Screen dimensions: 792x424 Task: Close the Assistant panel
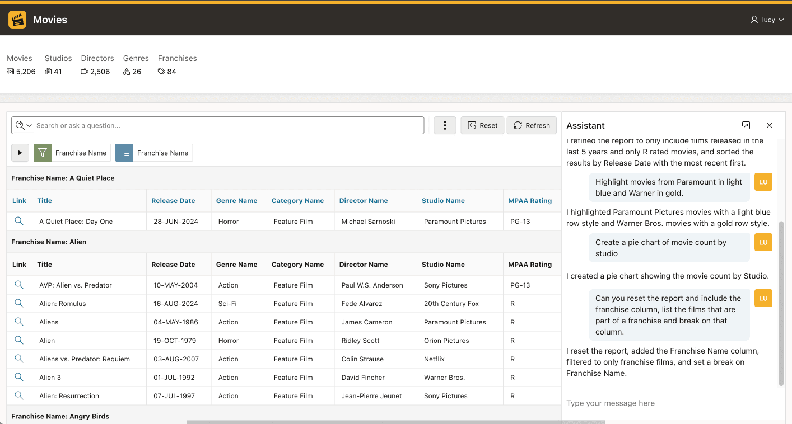point(770,125)
